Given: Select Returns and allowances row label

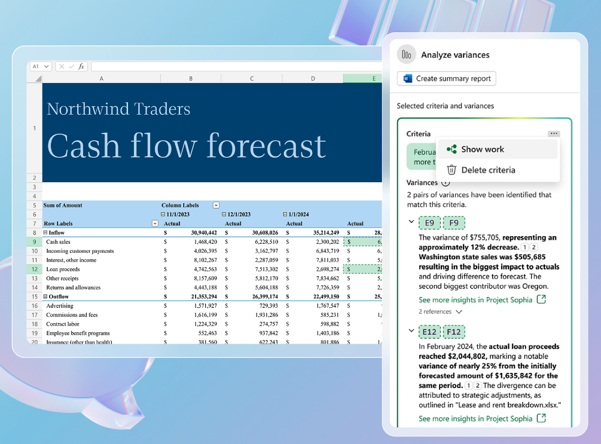Looking at the screenshot, I should coord(73,287).
